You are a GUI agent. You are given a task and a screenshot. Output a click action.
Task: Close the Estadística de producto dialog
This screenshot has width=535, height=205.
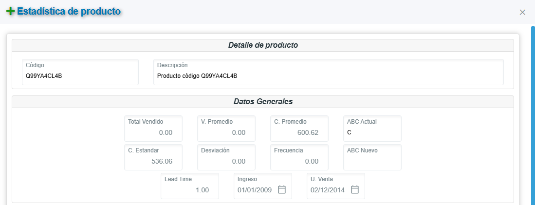coord(522,12)
